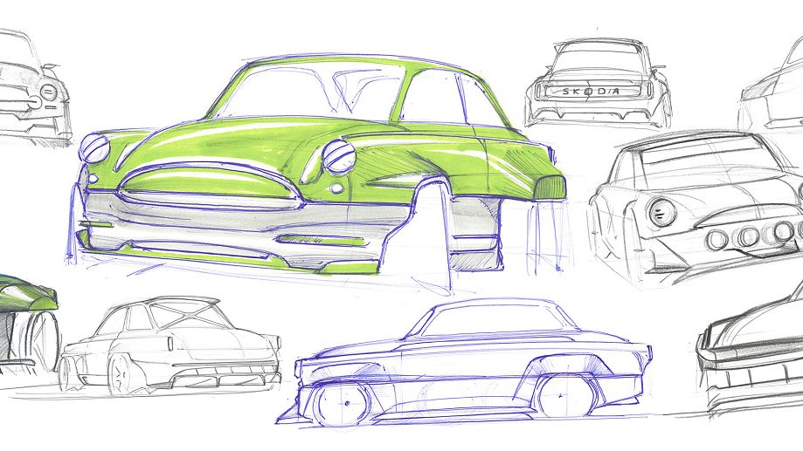Open the pencil rear-view sketch with roll cage
This screenshot has height=451, width=803.
(x=170, y=346)
